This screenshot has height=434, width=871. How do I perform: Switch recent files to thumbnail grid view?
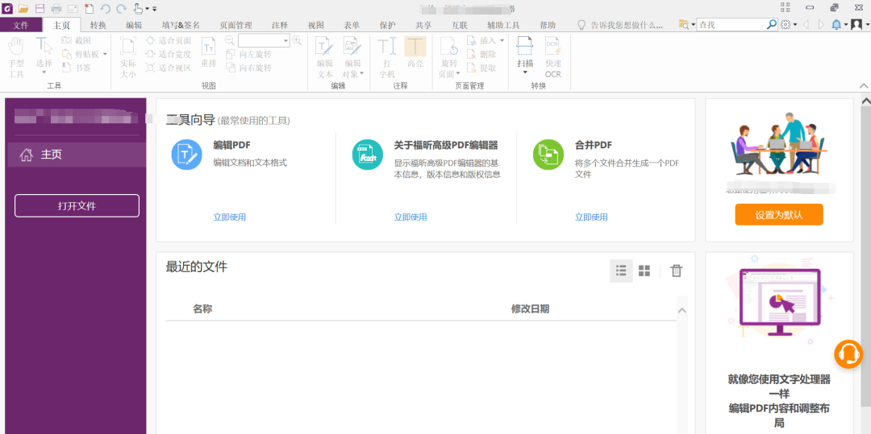[644, 271]
